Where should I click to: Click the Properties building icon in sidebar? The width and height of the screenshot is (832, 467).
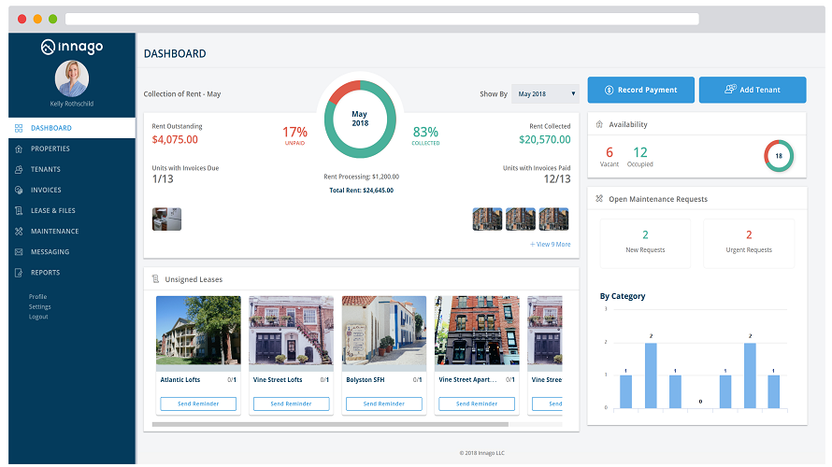pyautogui.click(x=20, y=149)
